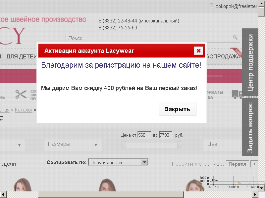Viewport: 265px width, 198px height.
Task: Open the Популярности sort combo box
Action: coord(118,162)
